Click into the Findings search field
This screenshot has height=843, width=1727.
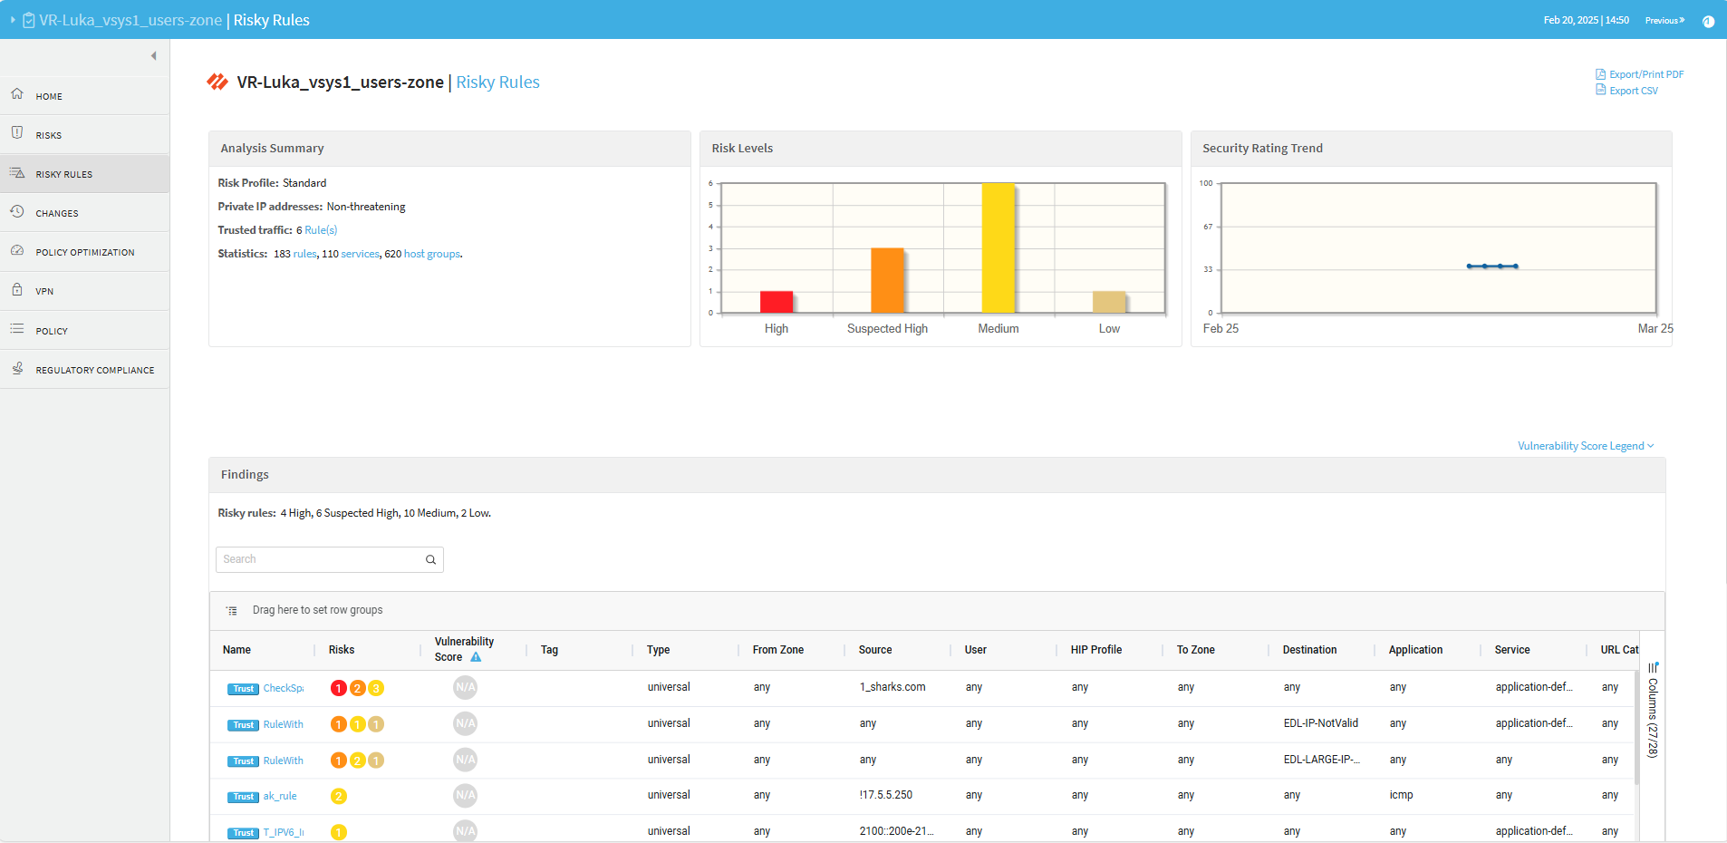321,560
